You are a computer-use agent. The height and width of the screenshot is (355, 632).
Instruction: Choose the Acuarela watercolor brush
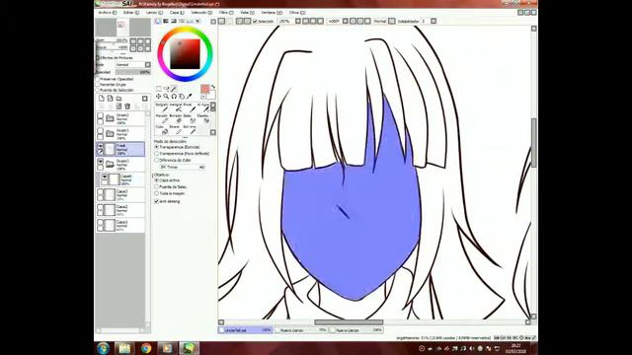[204, 107]
